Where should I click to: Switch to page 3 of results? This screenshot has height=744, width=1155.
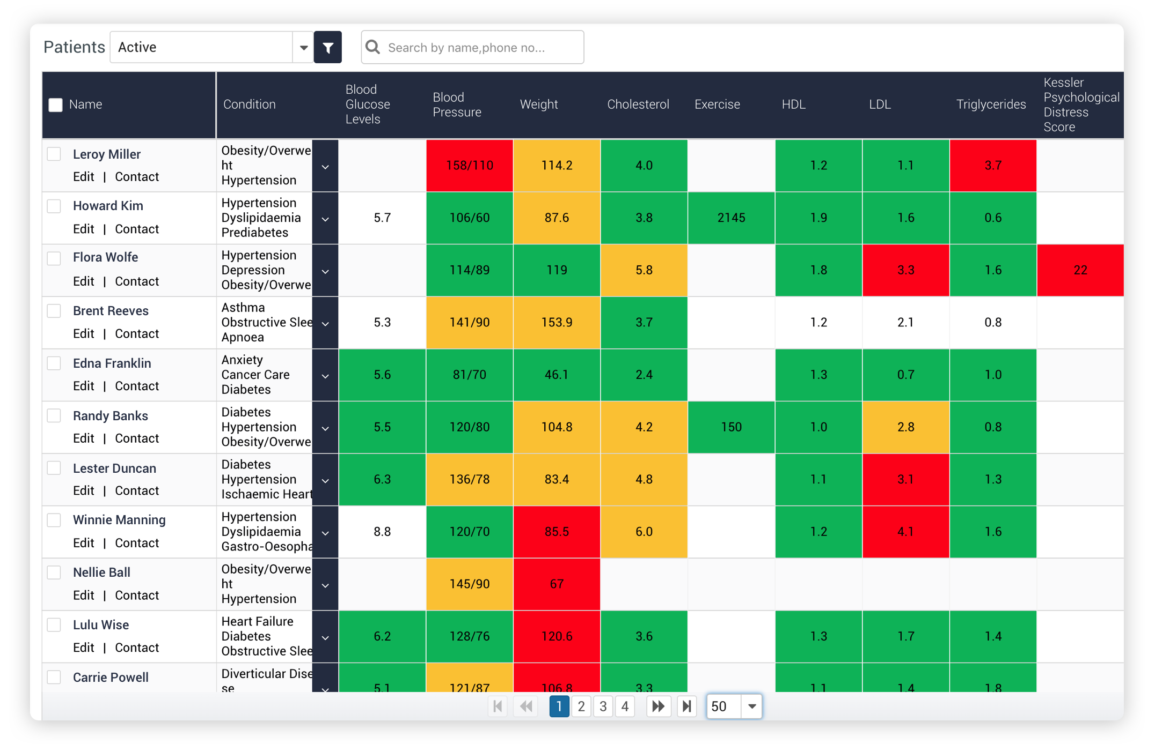click(603, 706)
